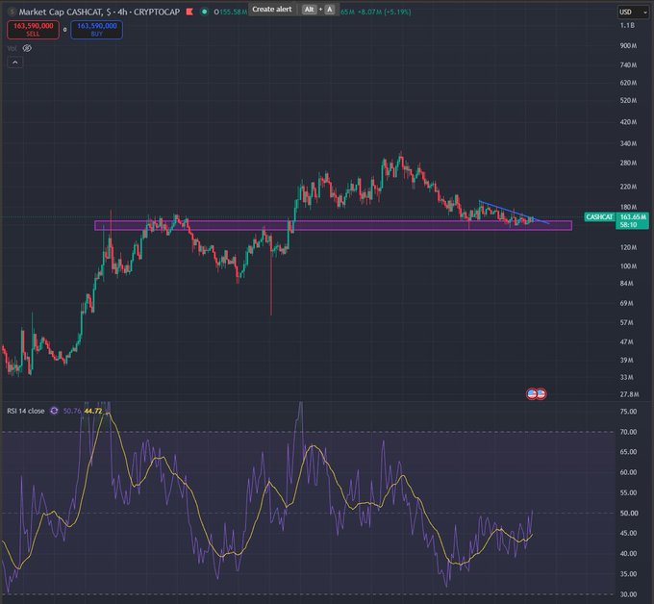Click the 27.8M price scale label
The height and width of the screenshot is (604, 654).
pos(629,394)
